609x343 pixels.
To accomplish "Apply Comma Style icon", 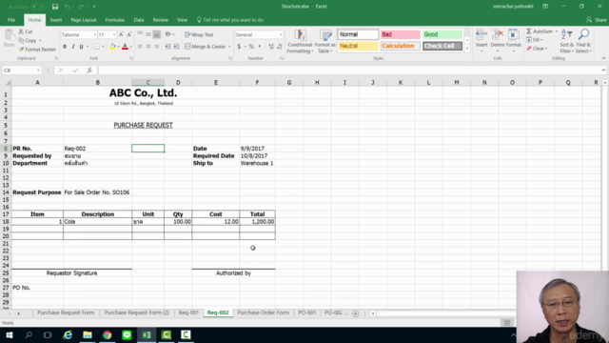I will click(x=260, y=47).
